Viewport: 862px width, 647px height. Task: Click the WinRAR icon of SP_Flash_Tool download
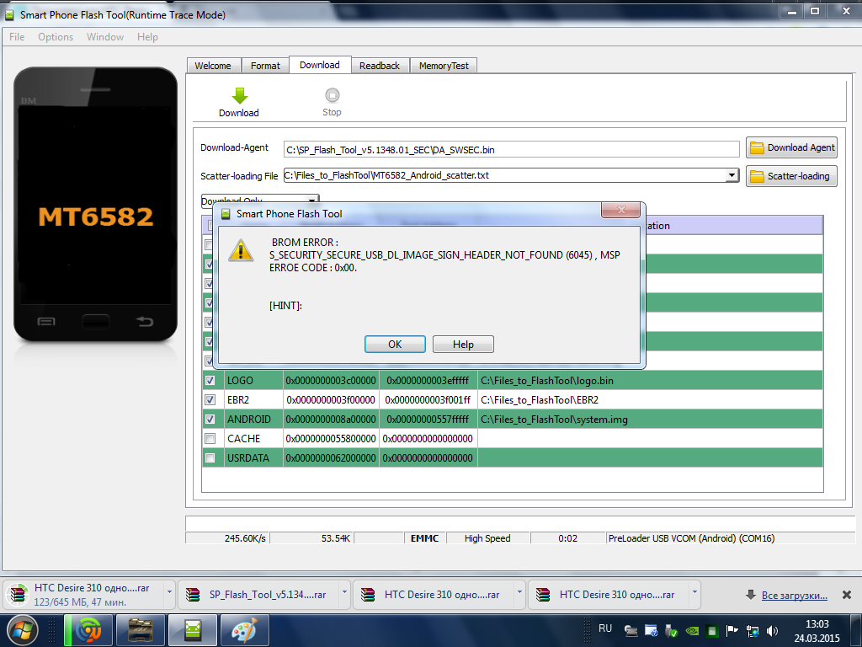click(192, 595)
